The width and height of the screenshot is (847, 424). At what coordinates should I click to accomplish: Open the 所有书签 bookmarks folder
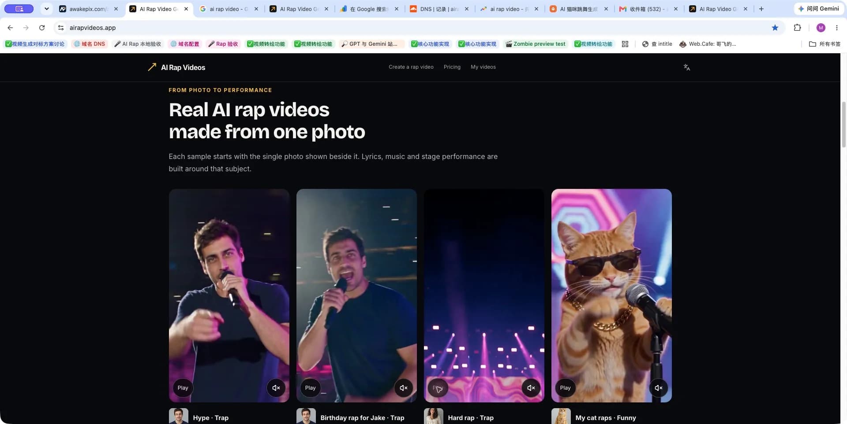825,44
